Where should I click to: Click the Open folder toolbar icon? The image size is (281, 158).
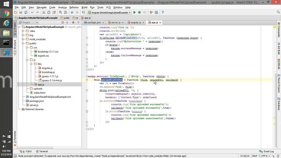pos(16,12)
